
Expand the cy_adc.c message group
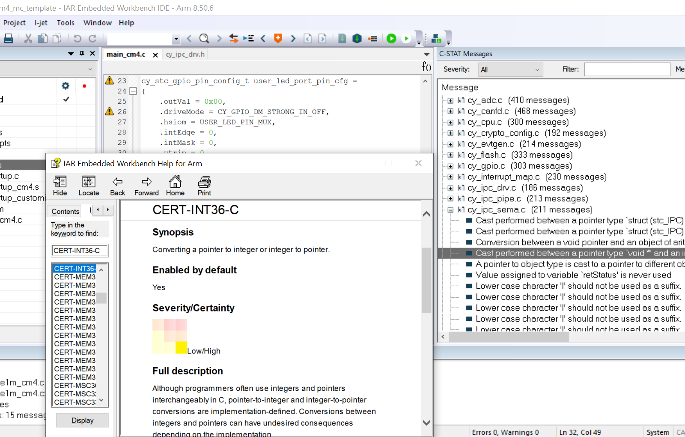pyautogui.click(x=450, y=101)
